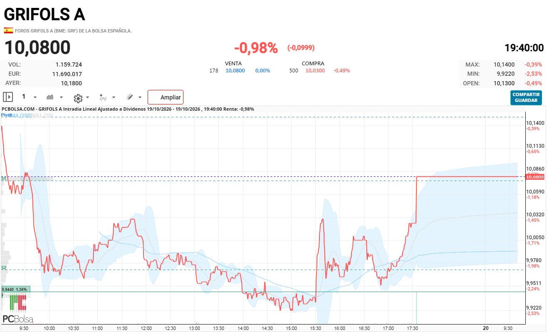Click the AYER value 10,1800
The width and height of the screenshot is (547, 332).
click(x=72, y=83)
